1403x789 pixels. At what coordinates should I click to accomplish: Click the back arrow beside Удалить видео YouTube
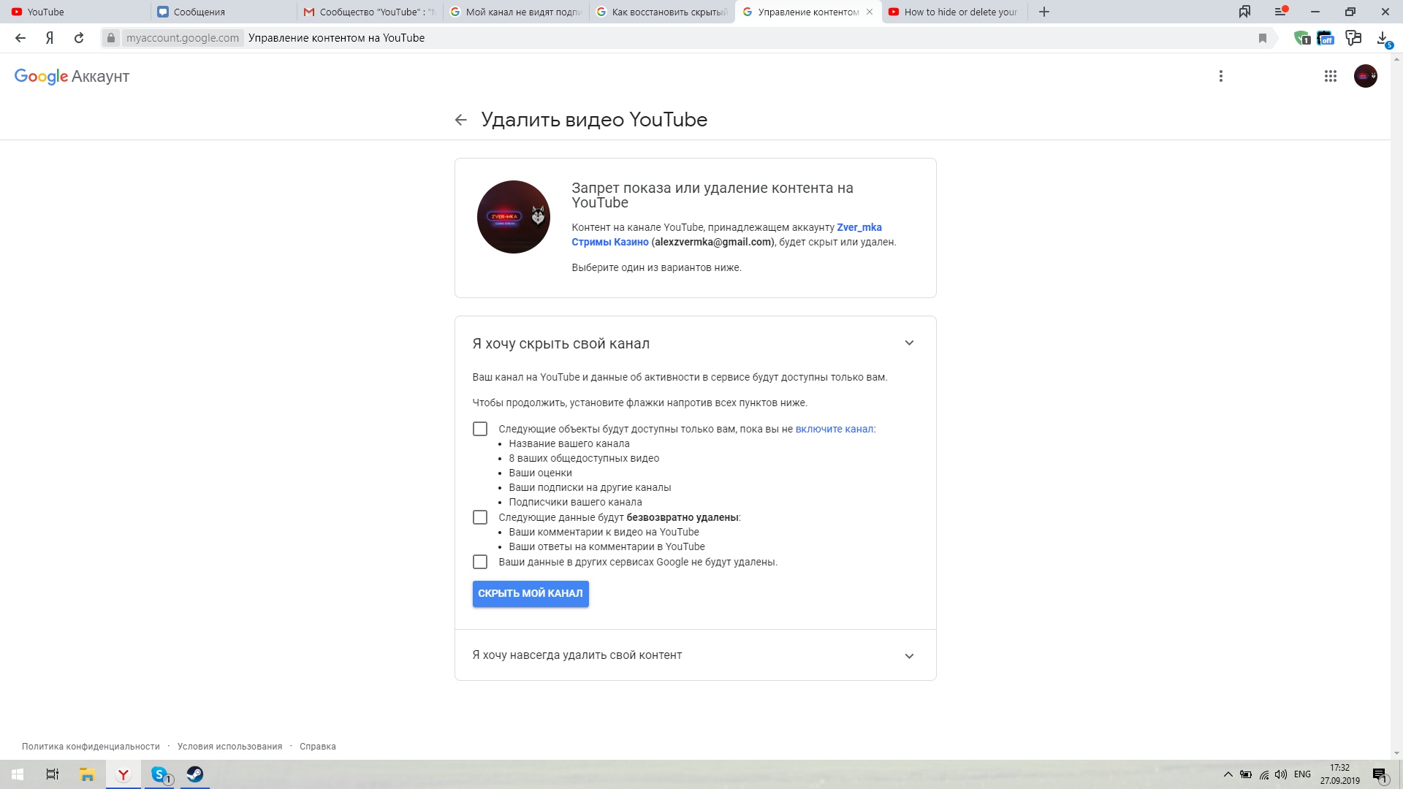[x=460, y=120]
